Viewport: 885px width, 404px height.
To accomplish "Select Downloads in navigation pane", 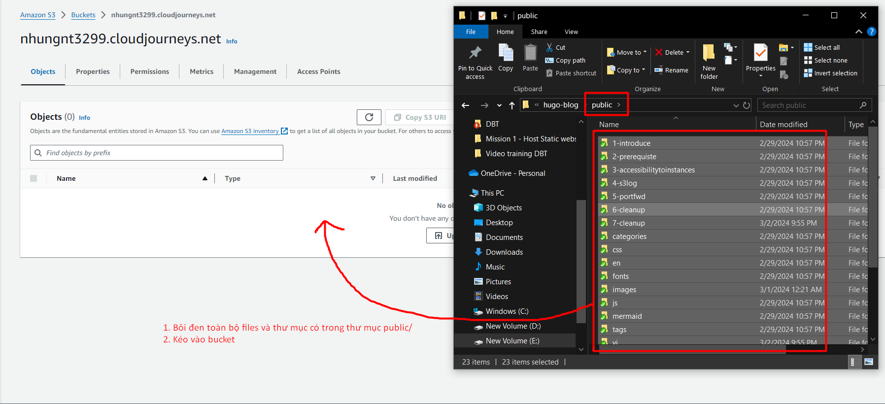I will tap(504, 252).
